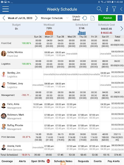Viewport: 124px width, 165px height.
Task: Open the info icon
Action: (107, 9)
